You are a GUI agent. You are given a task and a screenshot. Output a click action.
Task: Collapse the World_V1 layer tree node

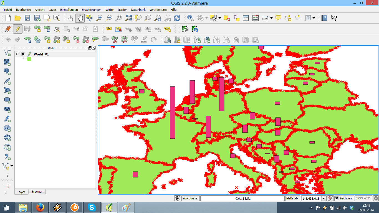tap(18, 54)
